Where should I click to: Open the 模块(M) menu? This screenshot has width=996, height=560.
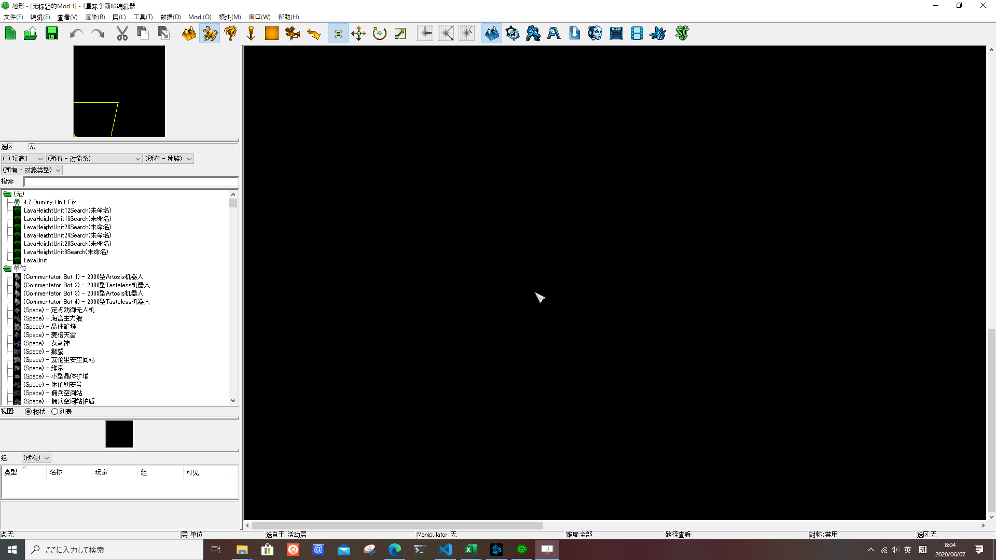click(x=229, y=17)
